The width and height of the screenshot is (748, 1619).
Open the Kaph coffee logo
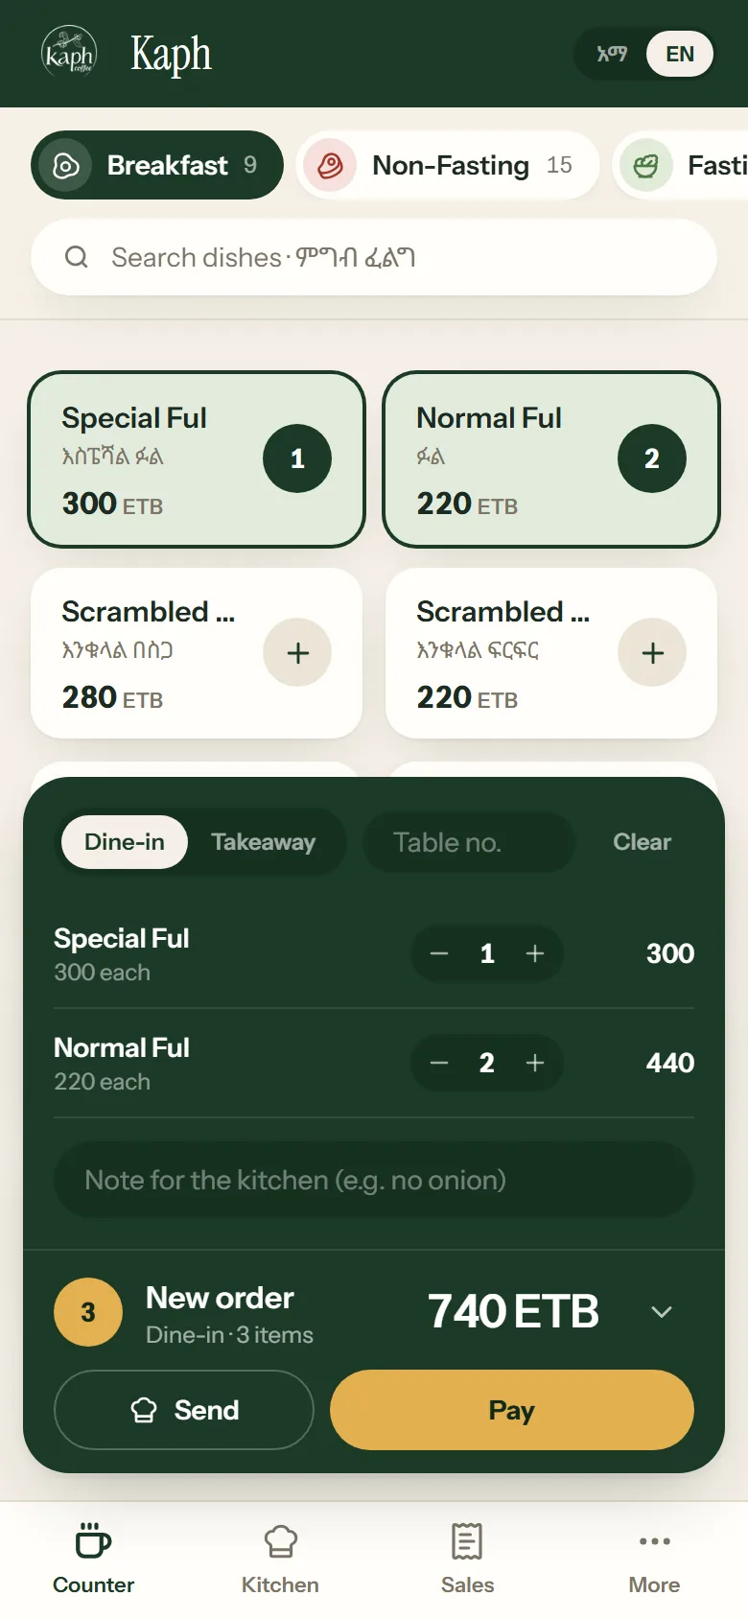69,53
